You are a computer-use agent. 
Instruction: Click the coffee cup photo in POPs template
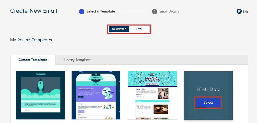coord(161,109)
